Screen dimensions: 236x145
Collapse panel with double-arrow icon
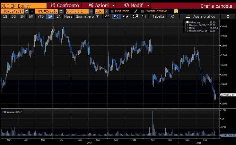point(172,16)
